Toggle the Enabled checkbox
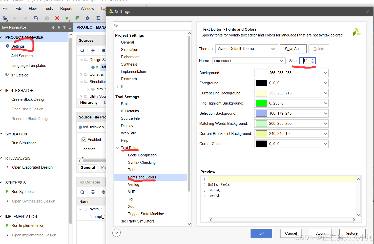This screenshot has height=244, width=374. 84,140
